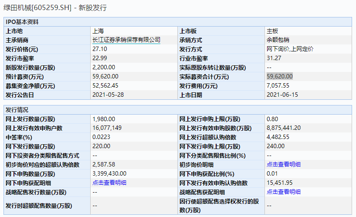Click the 发行市盈率 value 22.99
This screenshot has width=356, height=217.
[x=100, y=58]
